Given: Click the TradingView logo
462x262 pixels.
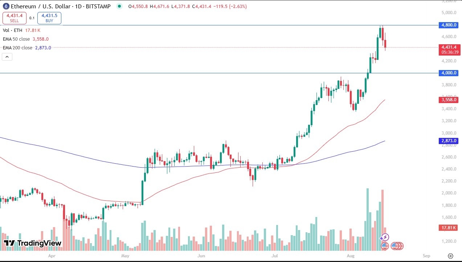Looking at the screenshot, I should click(x=33, y=243).
